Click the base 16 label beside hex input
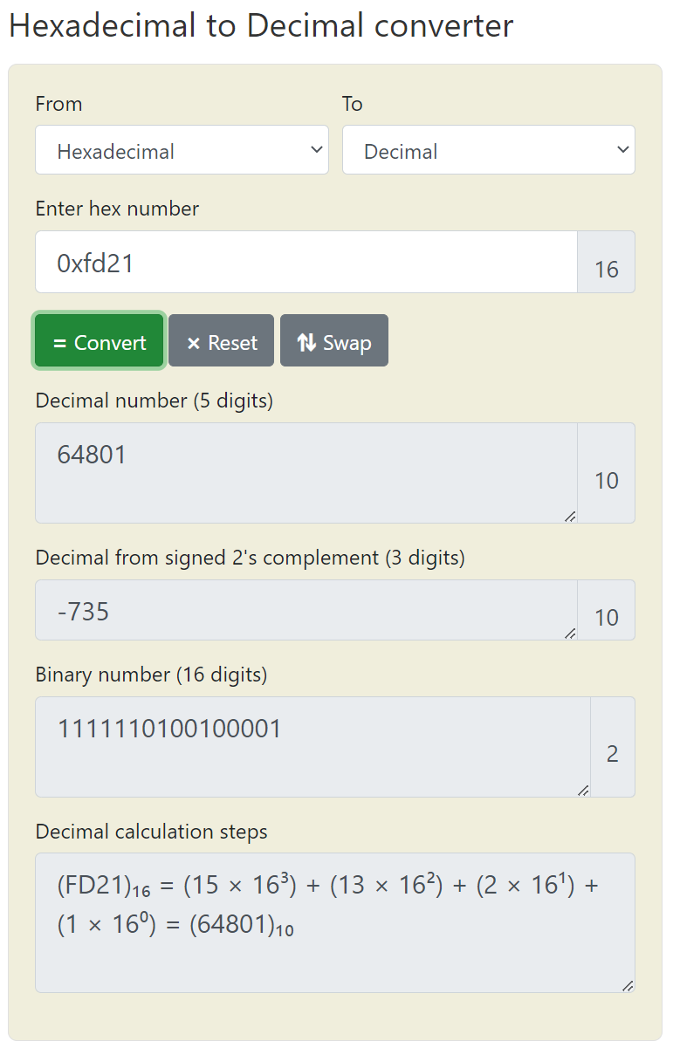This screenshot has width=673, height=1048. (606, 269)
